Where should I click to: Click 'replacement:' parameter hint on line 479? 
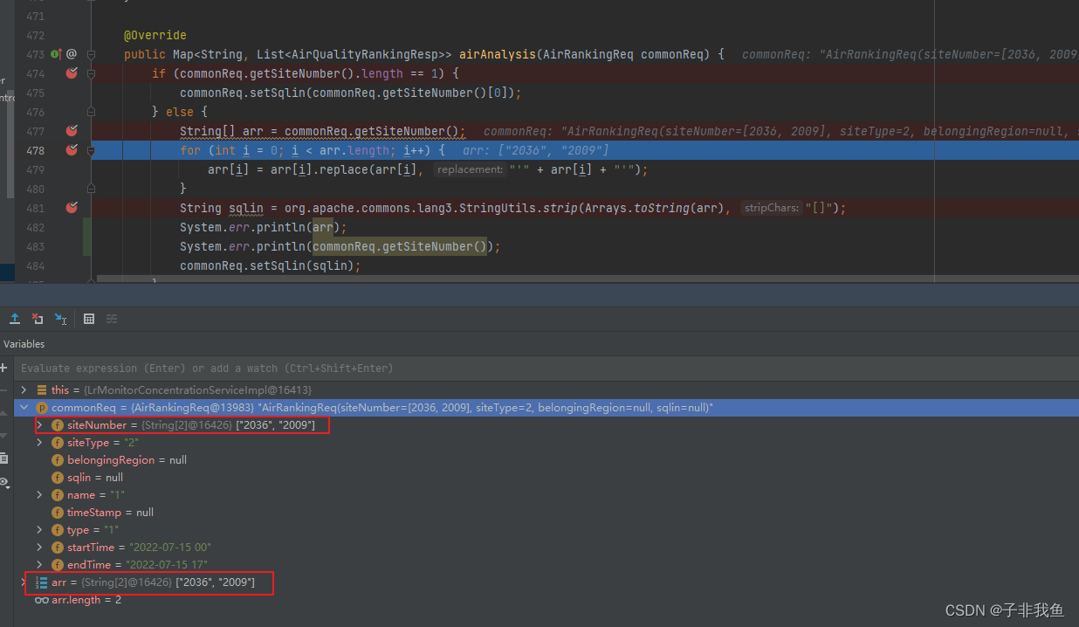[471, 169]
